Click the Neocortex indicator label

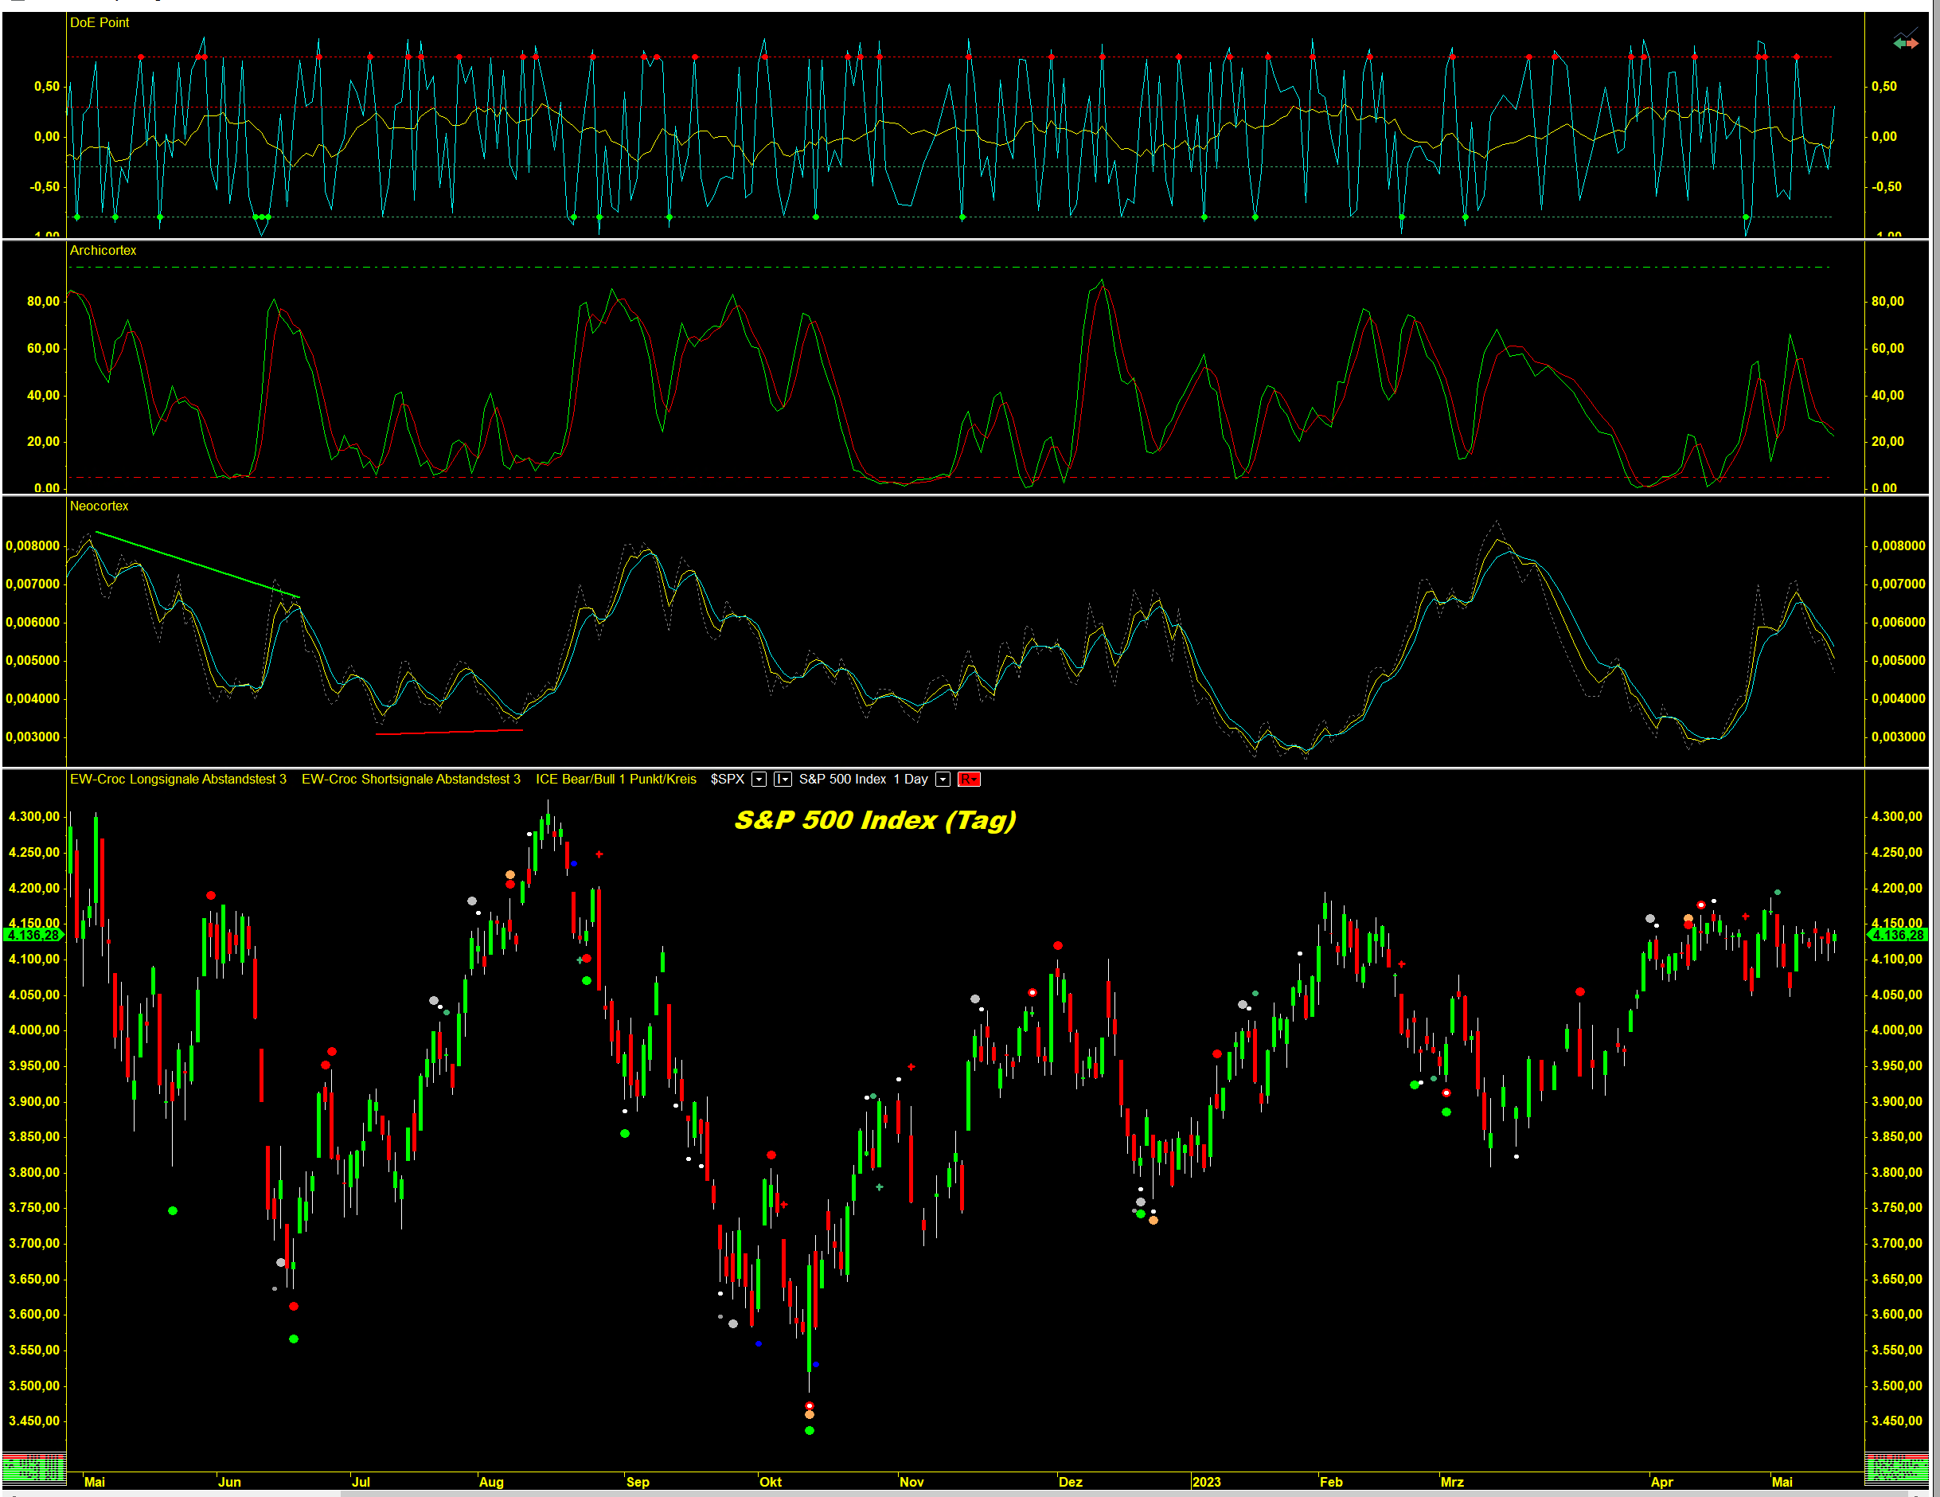pyautogui.click(x=99, y=506)
